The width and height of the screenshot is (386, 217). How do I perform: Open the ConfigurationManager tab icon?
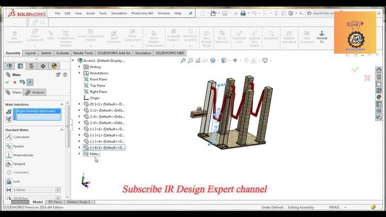[32, 66]
